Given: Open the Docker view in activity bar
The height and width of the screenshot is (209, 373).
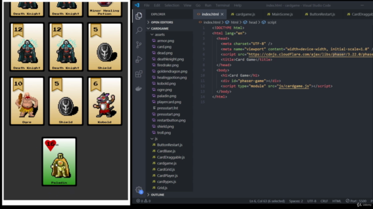Looking at the screenshot, I should pyautogui.click(x=139, y=89).
